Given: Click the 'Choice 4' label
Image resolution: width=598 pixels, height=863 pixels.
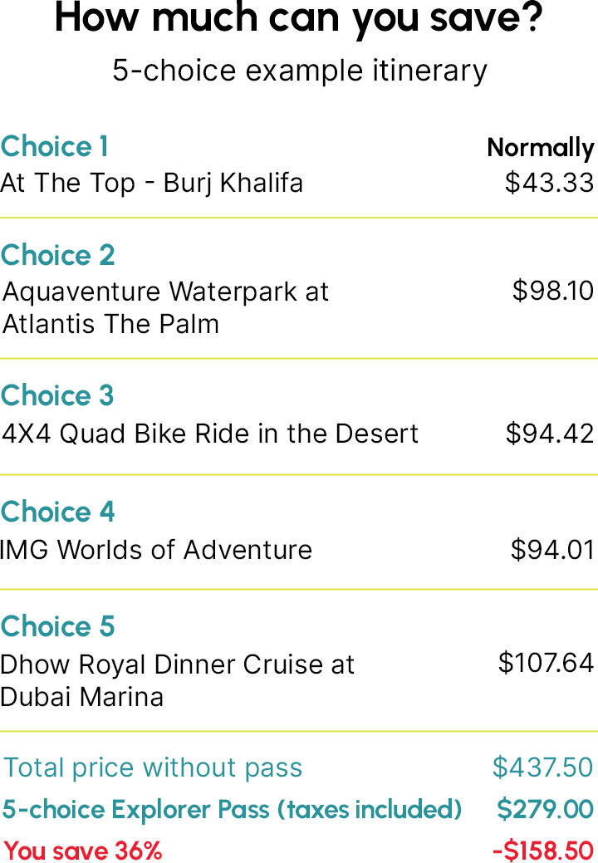Looking at the screenshot, I should (x=58, y=512).
